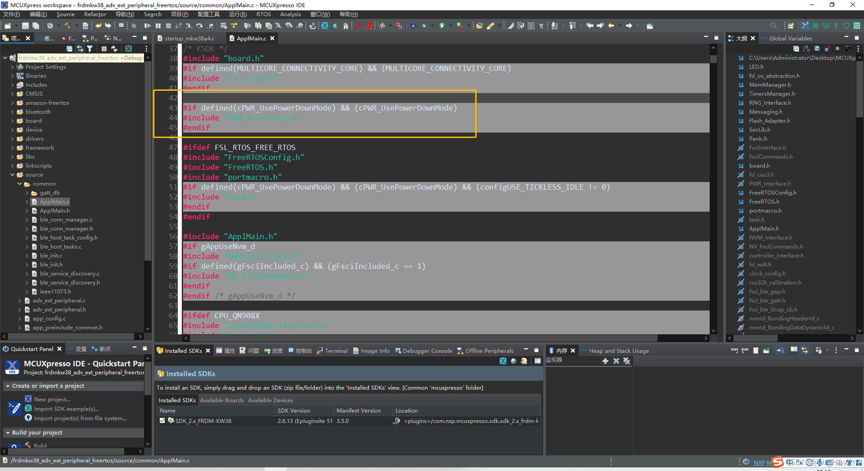The width and height of the screenshot is (864, 471).
Task: Click the sort icon in Outline panel
Action: click(x=806, y=49)
